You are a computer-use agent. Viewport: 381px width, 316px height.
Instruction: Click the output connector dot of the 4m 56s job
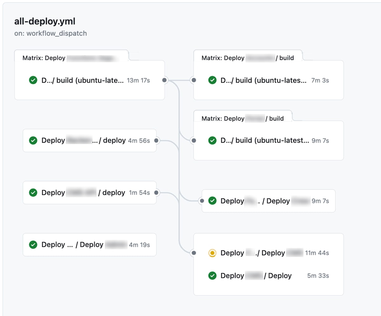point(156,141)
